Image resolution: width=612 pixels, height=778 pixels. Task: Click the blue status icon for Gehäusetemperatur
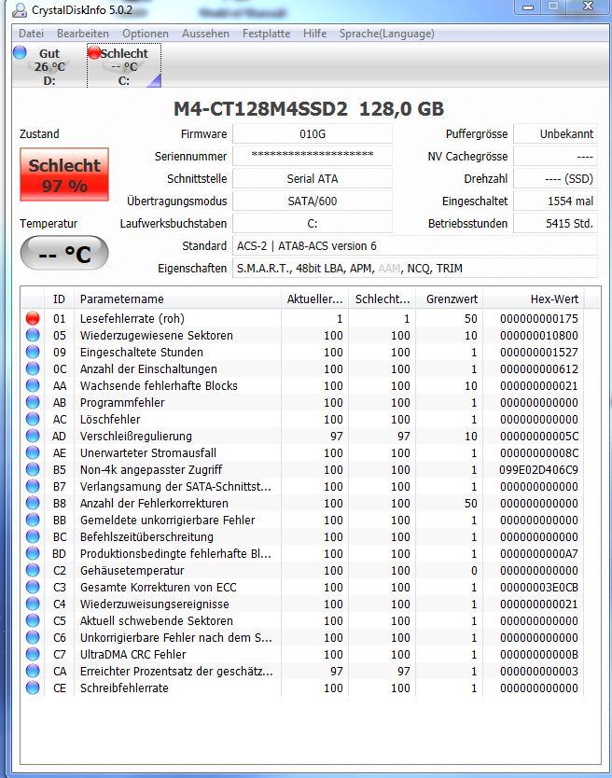coord(33,570)
